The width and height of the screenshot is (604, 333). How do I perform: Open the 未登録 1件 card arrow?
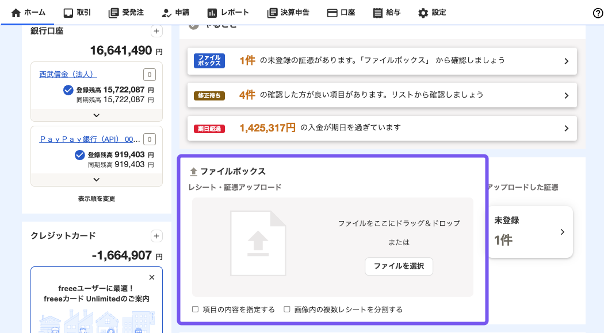click(x=563, y=232)
